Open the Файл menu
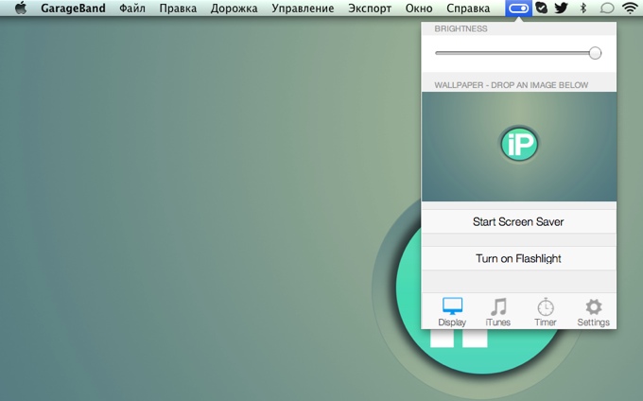This screenshot has height=401, width=643. coord(132,9)
